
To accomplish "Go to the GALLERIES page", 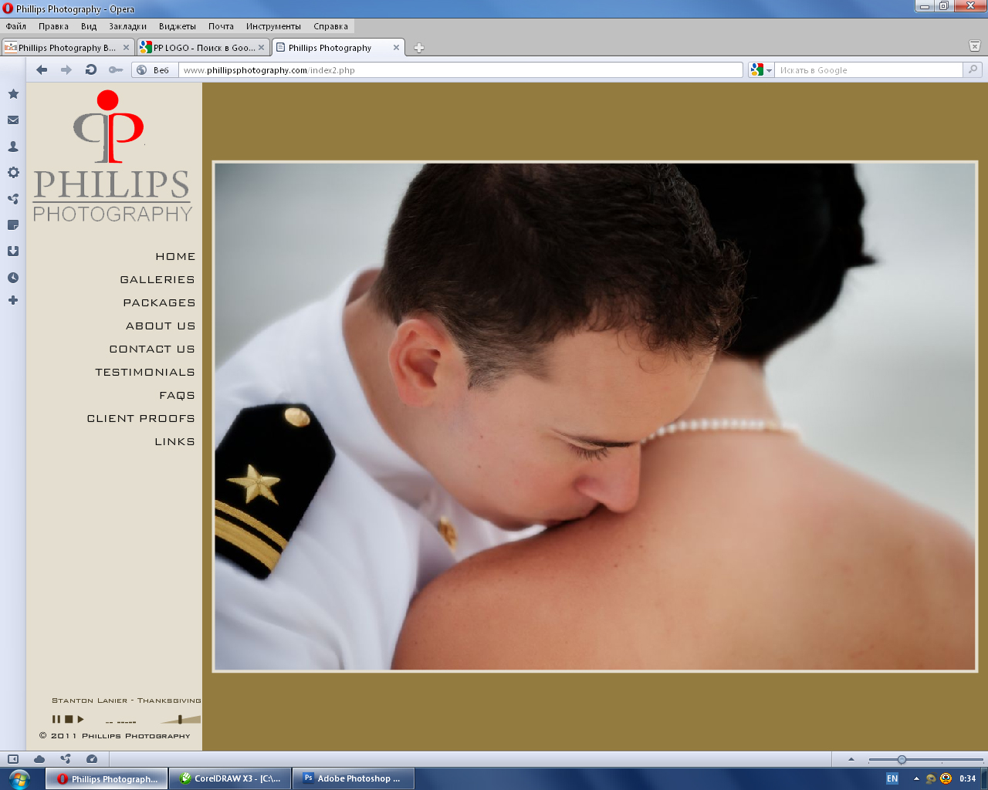I will click(x=157, y=280).
